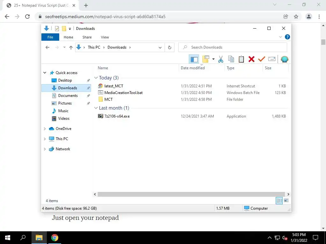Open the File menu in Explorer
326x244 pixels.
pyautogui.click(x=50, y=37)
